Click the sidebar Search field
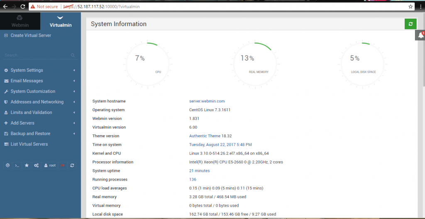Image resolution: width=425 pixels, height=219 pixels. click(37, 55)
